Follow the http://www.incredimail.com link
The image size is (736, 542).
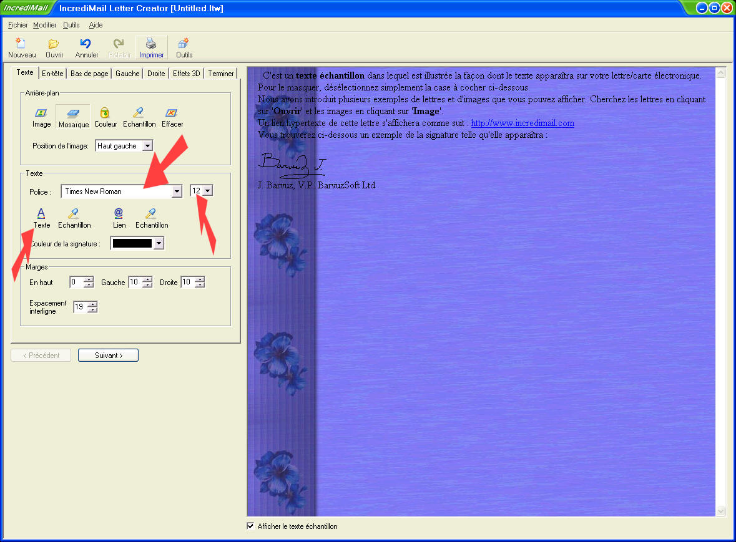523,123
